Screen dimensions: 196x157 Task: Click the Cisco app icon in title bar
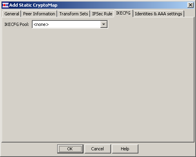pos(5,5)
